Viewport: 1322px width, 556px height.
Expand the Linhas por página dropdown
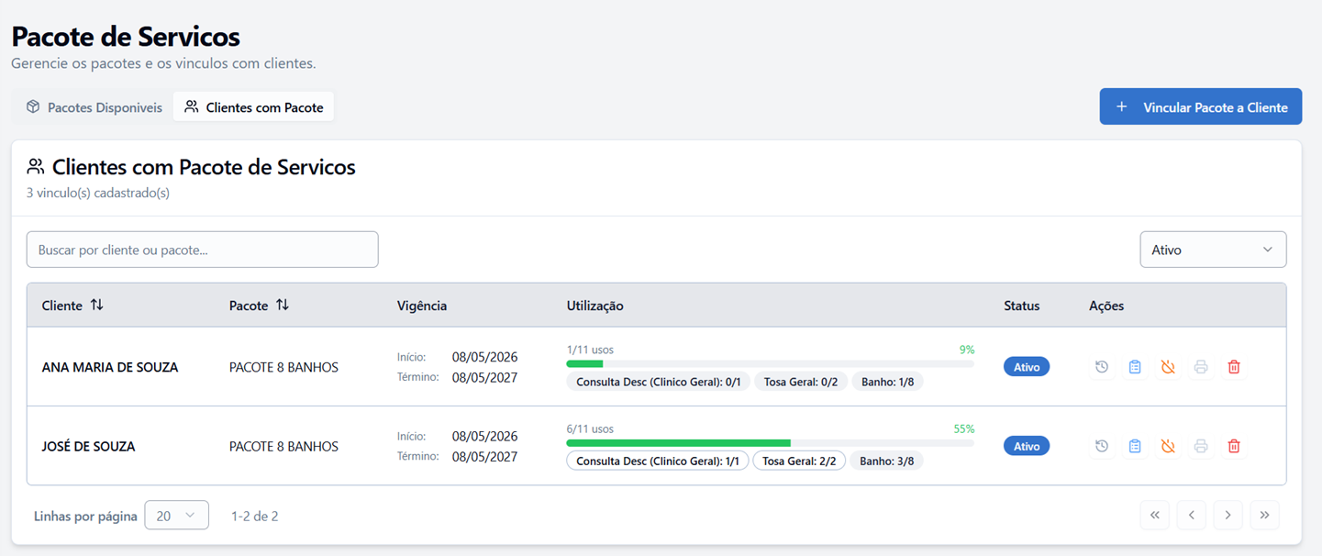click(177, 516)
